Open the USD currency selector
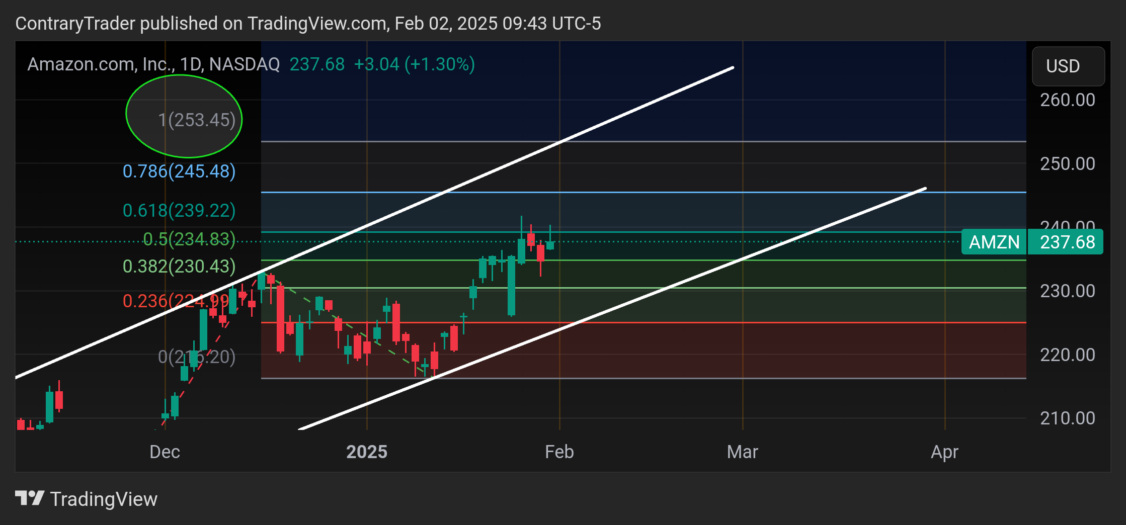Image resolution: width=1126 pixels, height=525 pixels. (x=1068, y=66)
